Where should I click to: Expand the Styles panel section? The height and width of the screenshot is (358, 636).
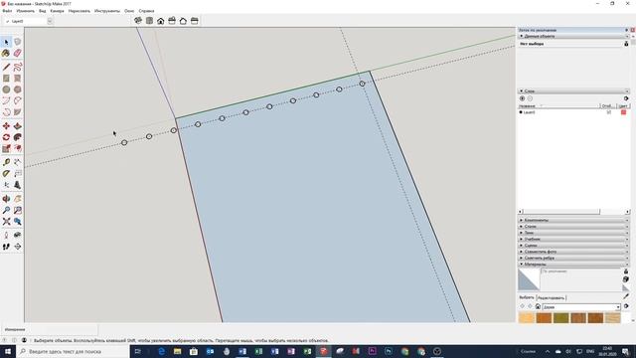click(x=573, y=227)
